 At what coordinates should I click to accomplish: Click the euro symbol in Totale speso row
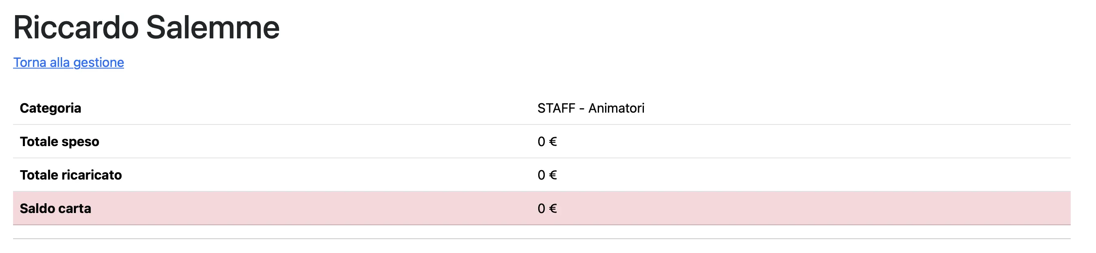click(552, 142)
